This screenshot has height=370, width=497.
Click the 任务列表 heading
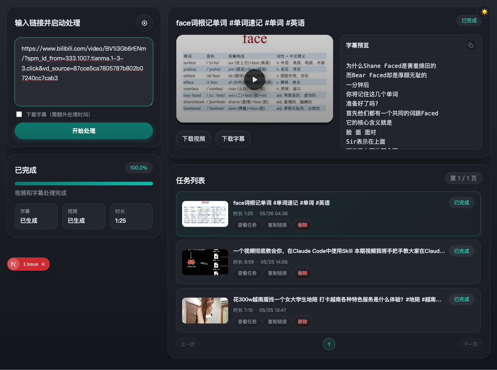(x=190, y=180)
